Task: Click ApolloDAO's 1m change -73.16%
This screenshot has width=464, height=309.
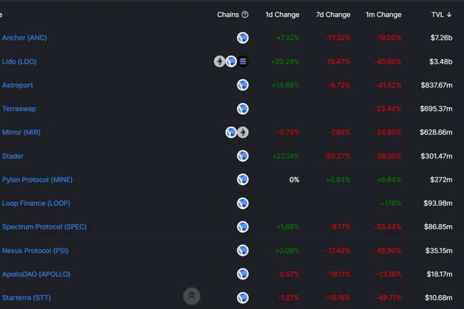Action: tap(389, 274)
